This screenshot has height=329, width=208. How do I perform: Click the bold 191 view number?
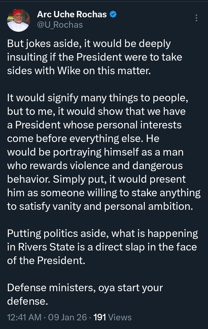(100, 317)
